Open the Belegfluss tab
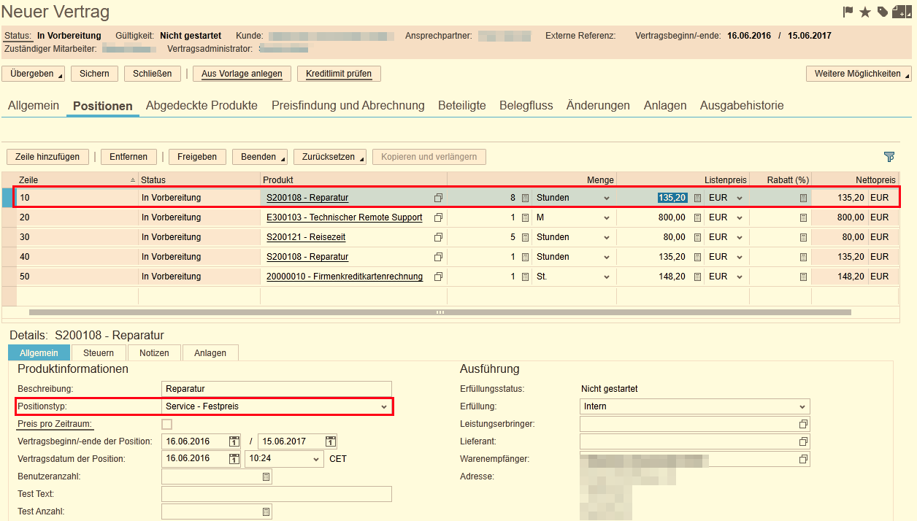 click(526, 106)
